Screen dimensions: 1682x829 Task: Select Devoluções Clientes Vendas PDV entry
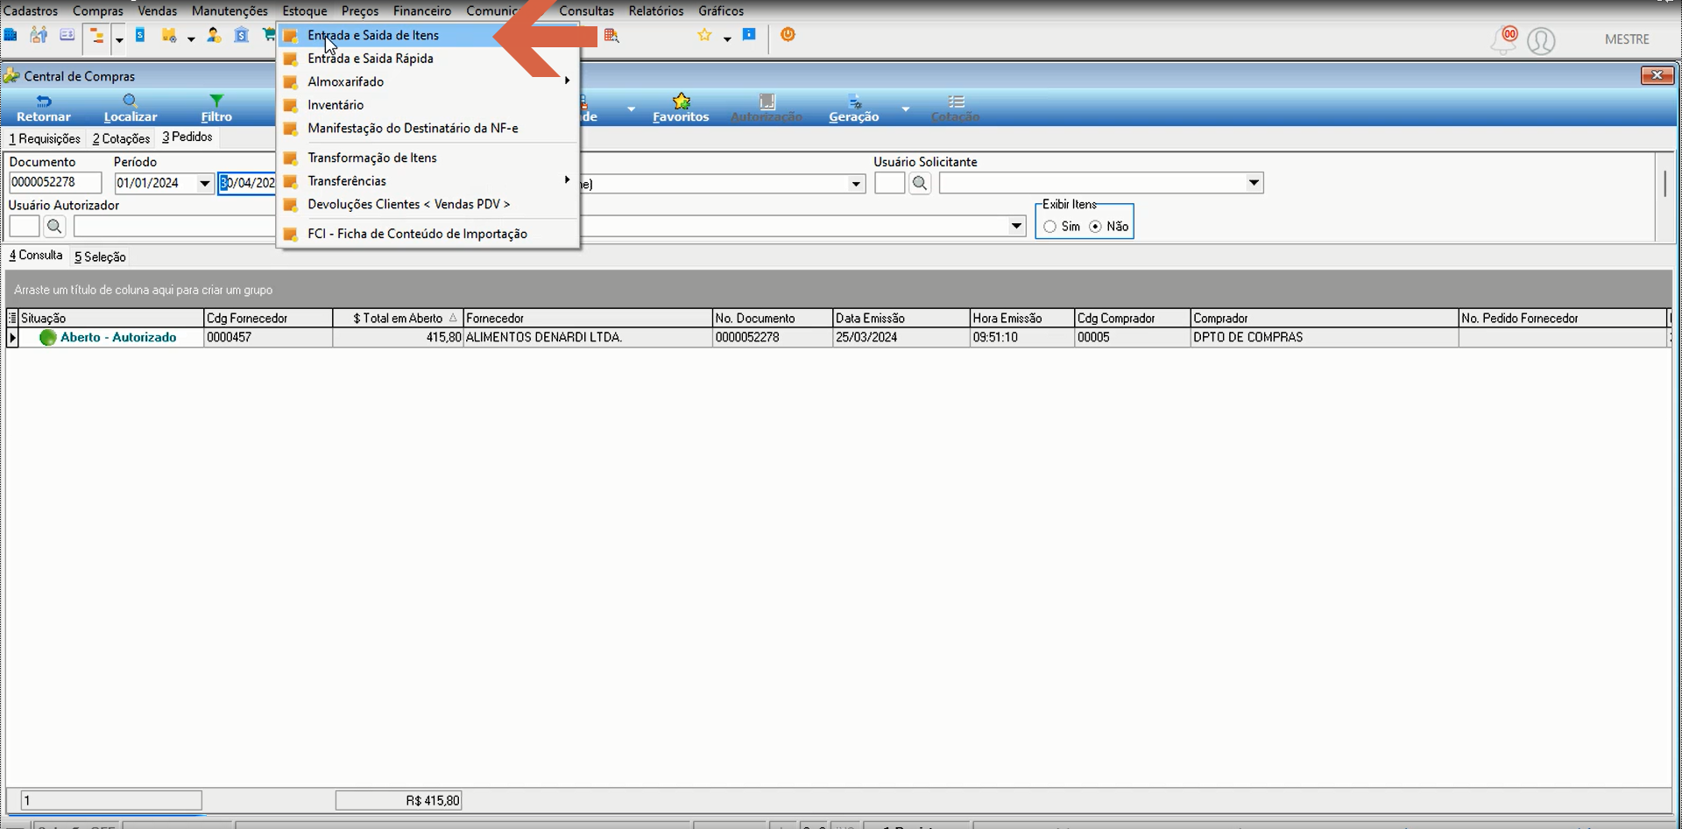pos(428,204)
